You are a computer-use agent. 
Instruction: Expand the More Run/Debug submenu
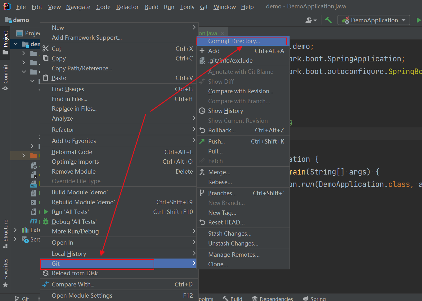tap(194, 231)
